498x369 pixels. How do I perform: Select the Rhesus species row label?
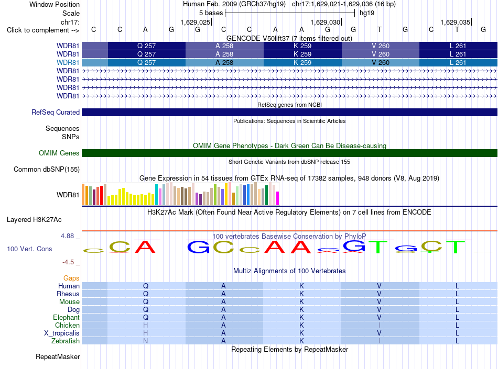(68, 294)
